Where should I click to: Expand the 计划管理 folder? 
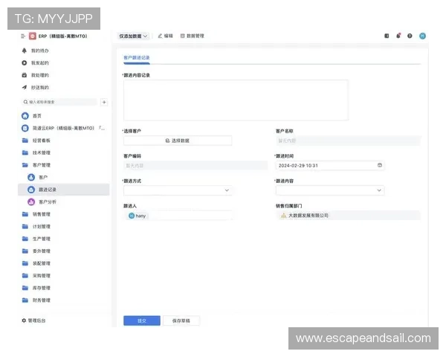tap(36, 227)
